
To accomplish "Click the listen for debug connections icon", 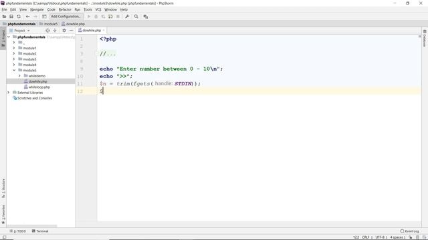I will pyautogui.click(x=110, y=17).
